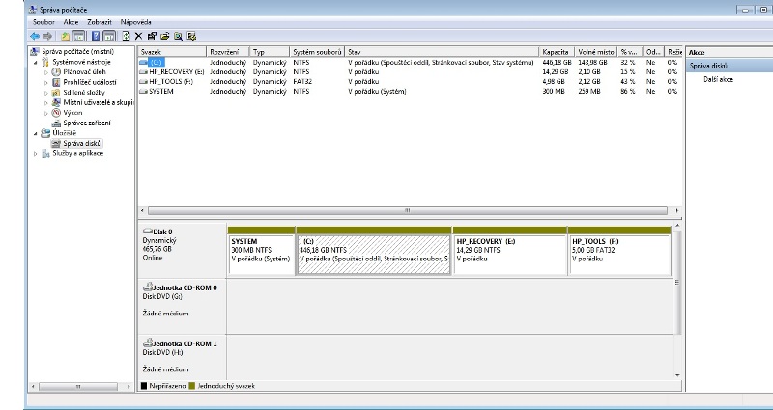Click the V pořádku (Systém) status cell
Image resolution: width=773 pixels, height=410 pixels.
377,91
